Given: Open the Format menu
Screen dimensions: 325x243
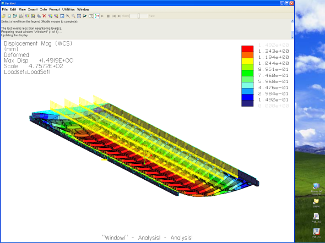Looking at the screenshot, I should pyautogui.click(x=55, y=9).
